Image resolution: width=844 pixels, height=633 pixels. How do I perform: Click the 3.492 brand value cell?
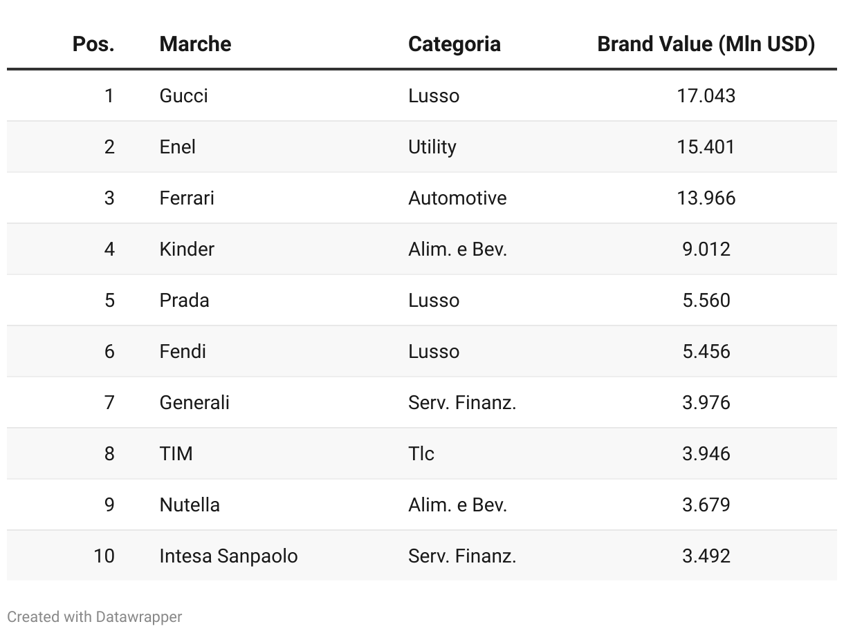706,556
